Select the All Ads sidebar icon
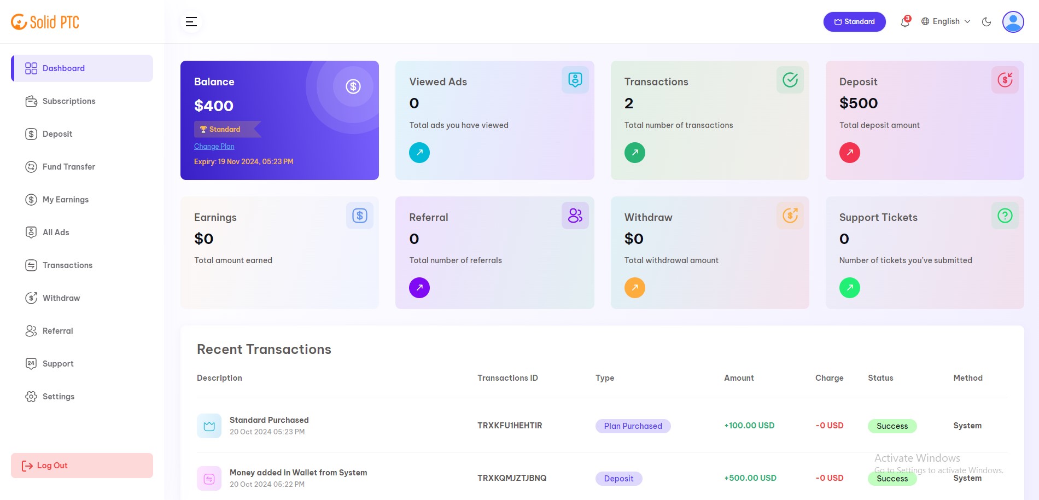The width and height of the screenshot is (1039, 500). pos(31,232)
